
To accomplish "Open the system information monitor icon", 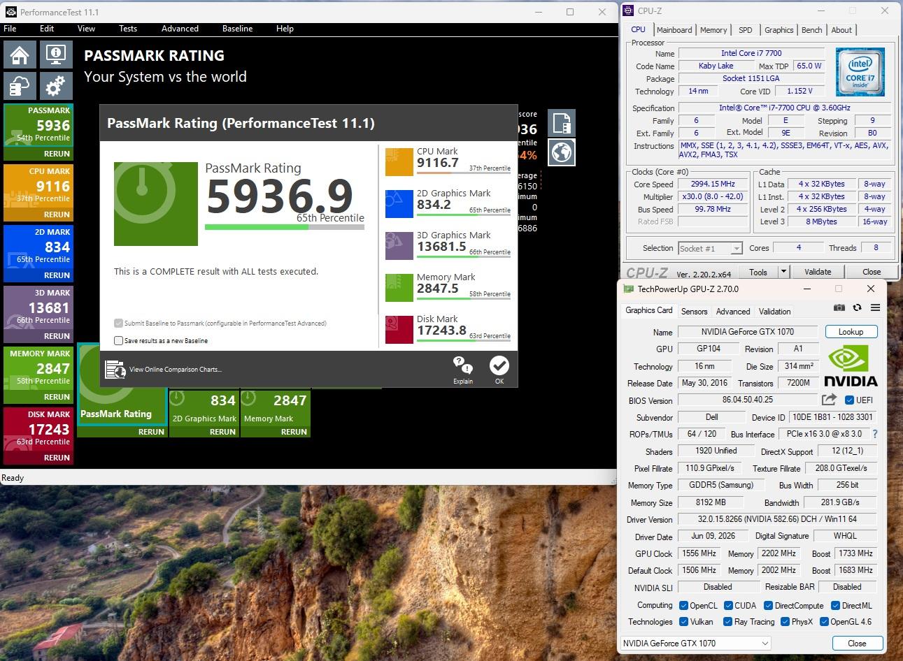I will (55, 55).
